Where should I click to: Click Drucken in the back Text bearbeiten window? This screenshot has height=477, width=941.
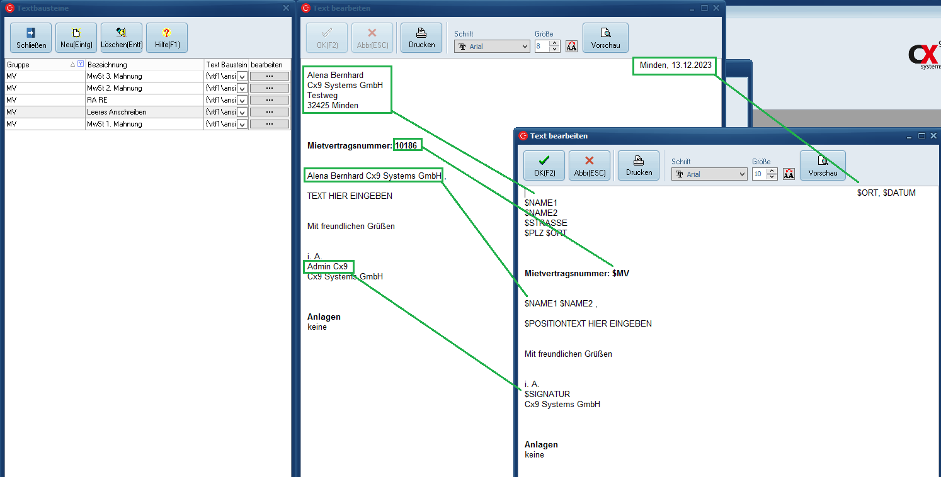point(421,38)
